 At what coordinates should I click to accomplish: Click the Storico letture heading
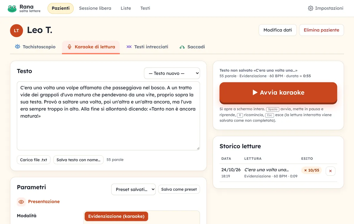(x=240, y=146)
